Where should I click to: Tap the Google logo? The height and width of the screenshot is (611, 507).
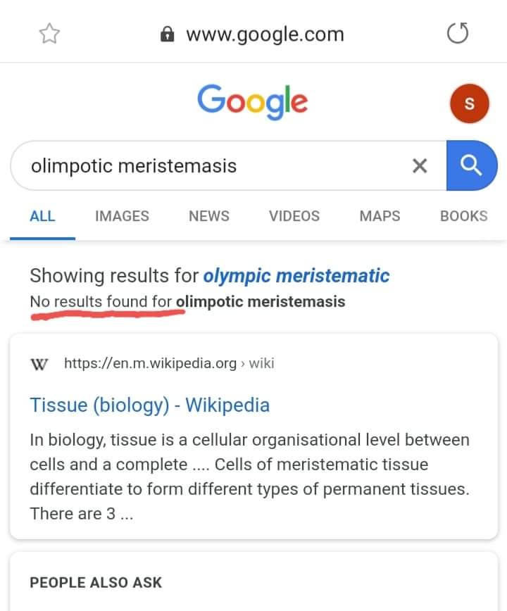pos(252,101)
